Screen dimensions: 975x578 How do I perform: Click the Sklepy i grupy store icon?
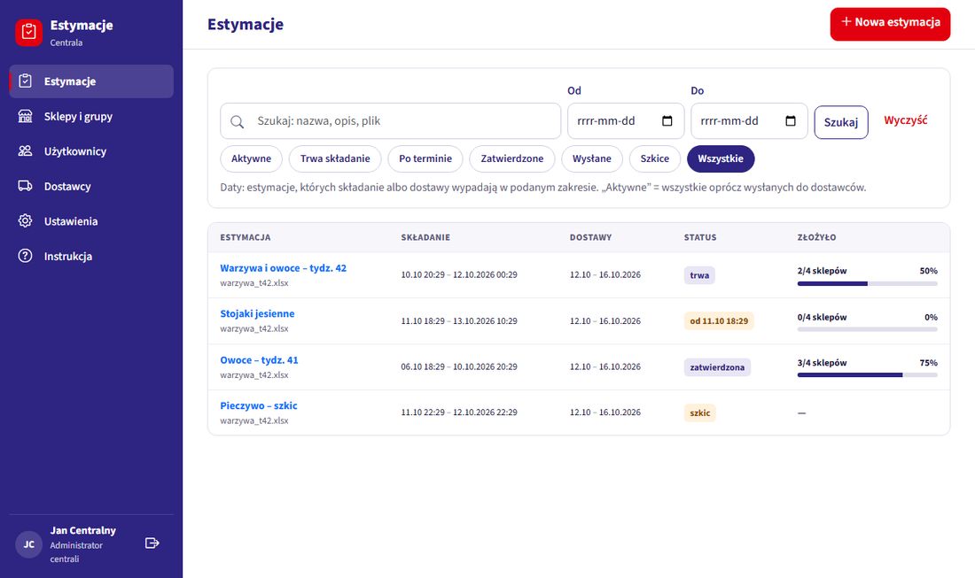click(x=25, y=116)
